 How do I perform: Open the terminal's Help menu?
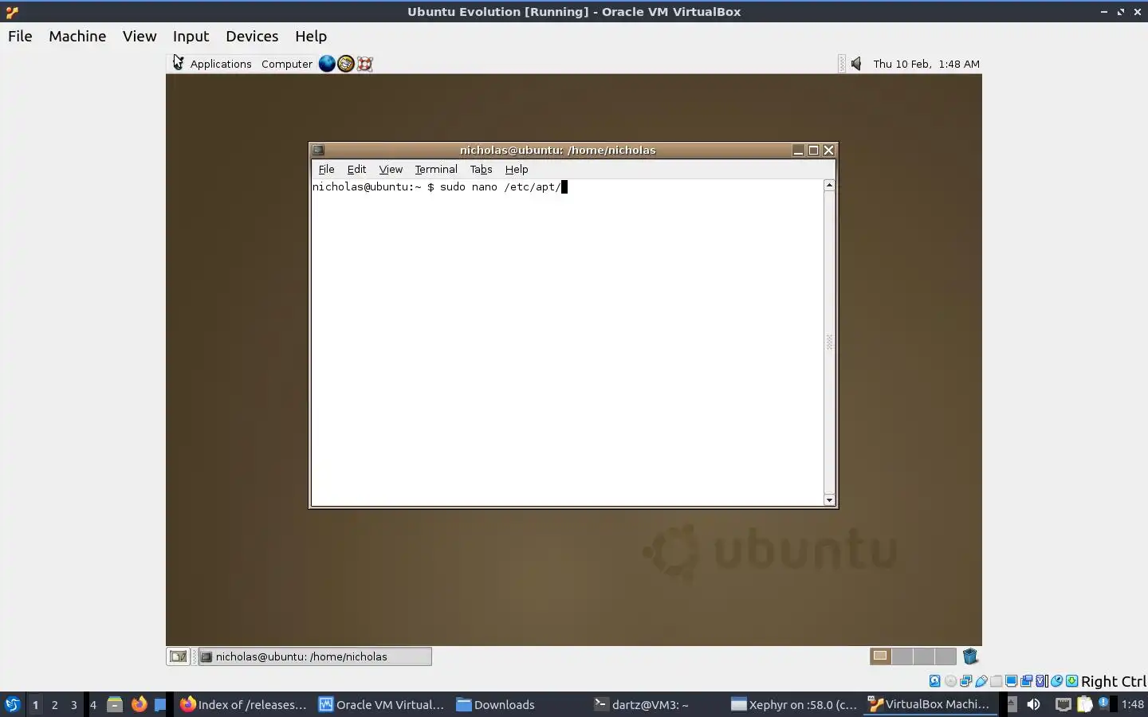(517, 169)
